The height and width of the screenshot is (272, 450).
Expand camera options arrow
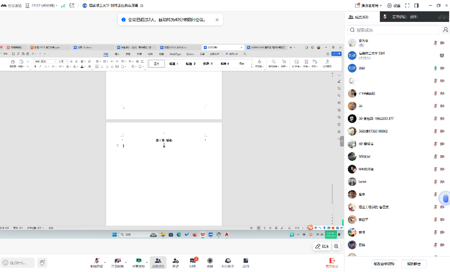[126, 262]
